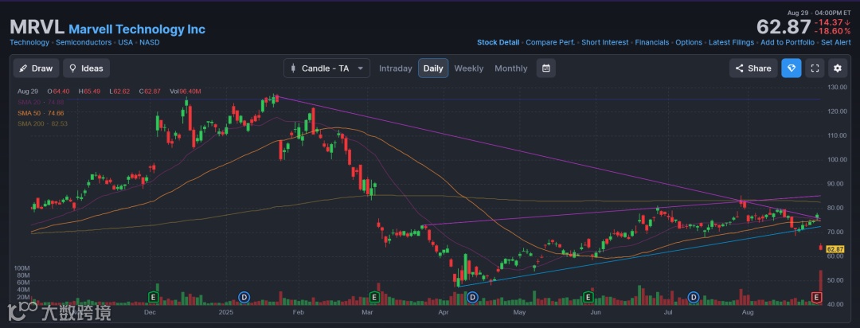The height and width of the screenshot is (328, 860).
Task: Open the NASD exchange link
Action: pyautogui.click(x=149, y=42)
